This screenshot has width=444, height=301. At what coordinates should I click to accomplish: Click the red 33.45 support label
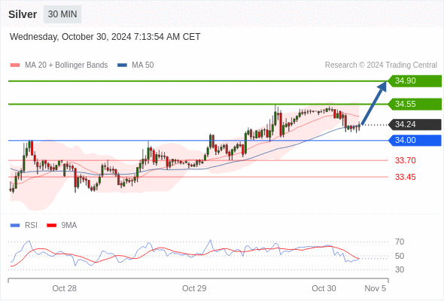[405, 178]
